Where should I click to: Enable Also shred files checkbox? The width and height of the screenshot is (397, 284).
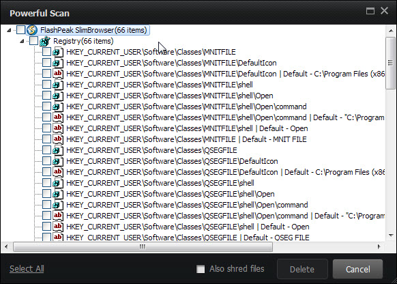point(201,269)
